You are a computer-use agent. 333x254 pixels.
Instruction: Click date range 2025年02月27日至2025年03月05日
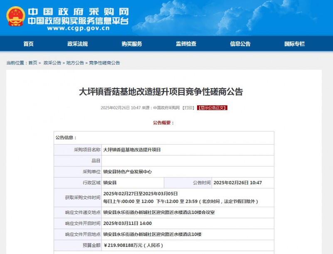141,194
